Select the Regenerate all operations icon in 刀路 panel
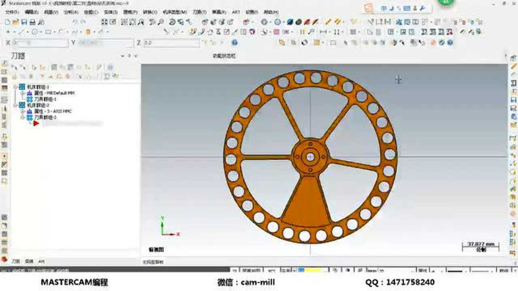 (42, 67)
